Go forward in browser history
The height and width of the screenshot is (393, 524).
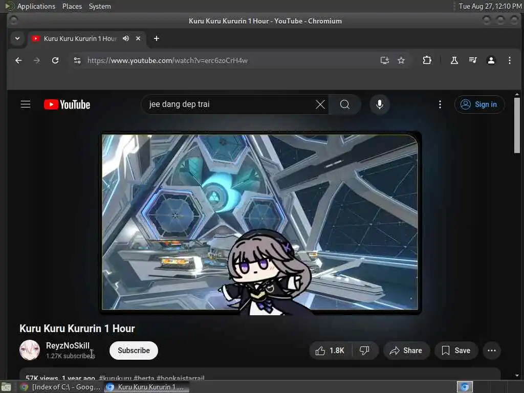[37, 60]
